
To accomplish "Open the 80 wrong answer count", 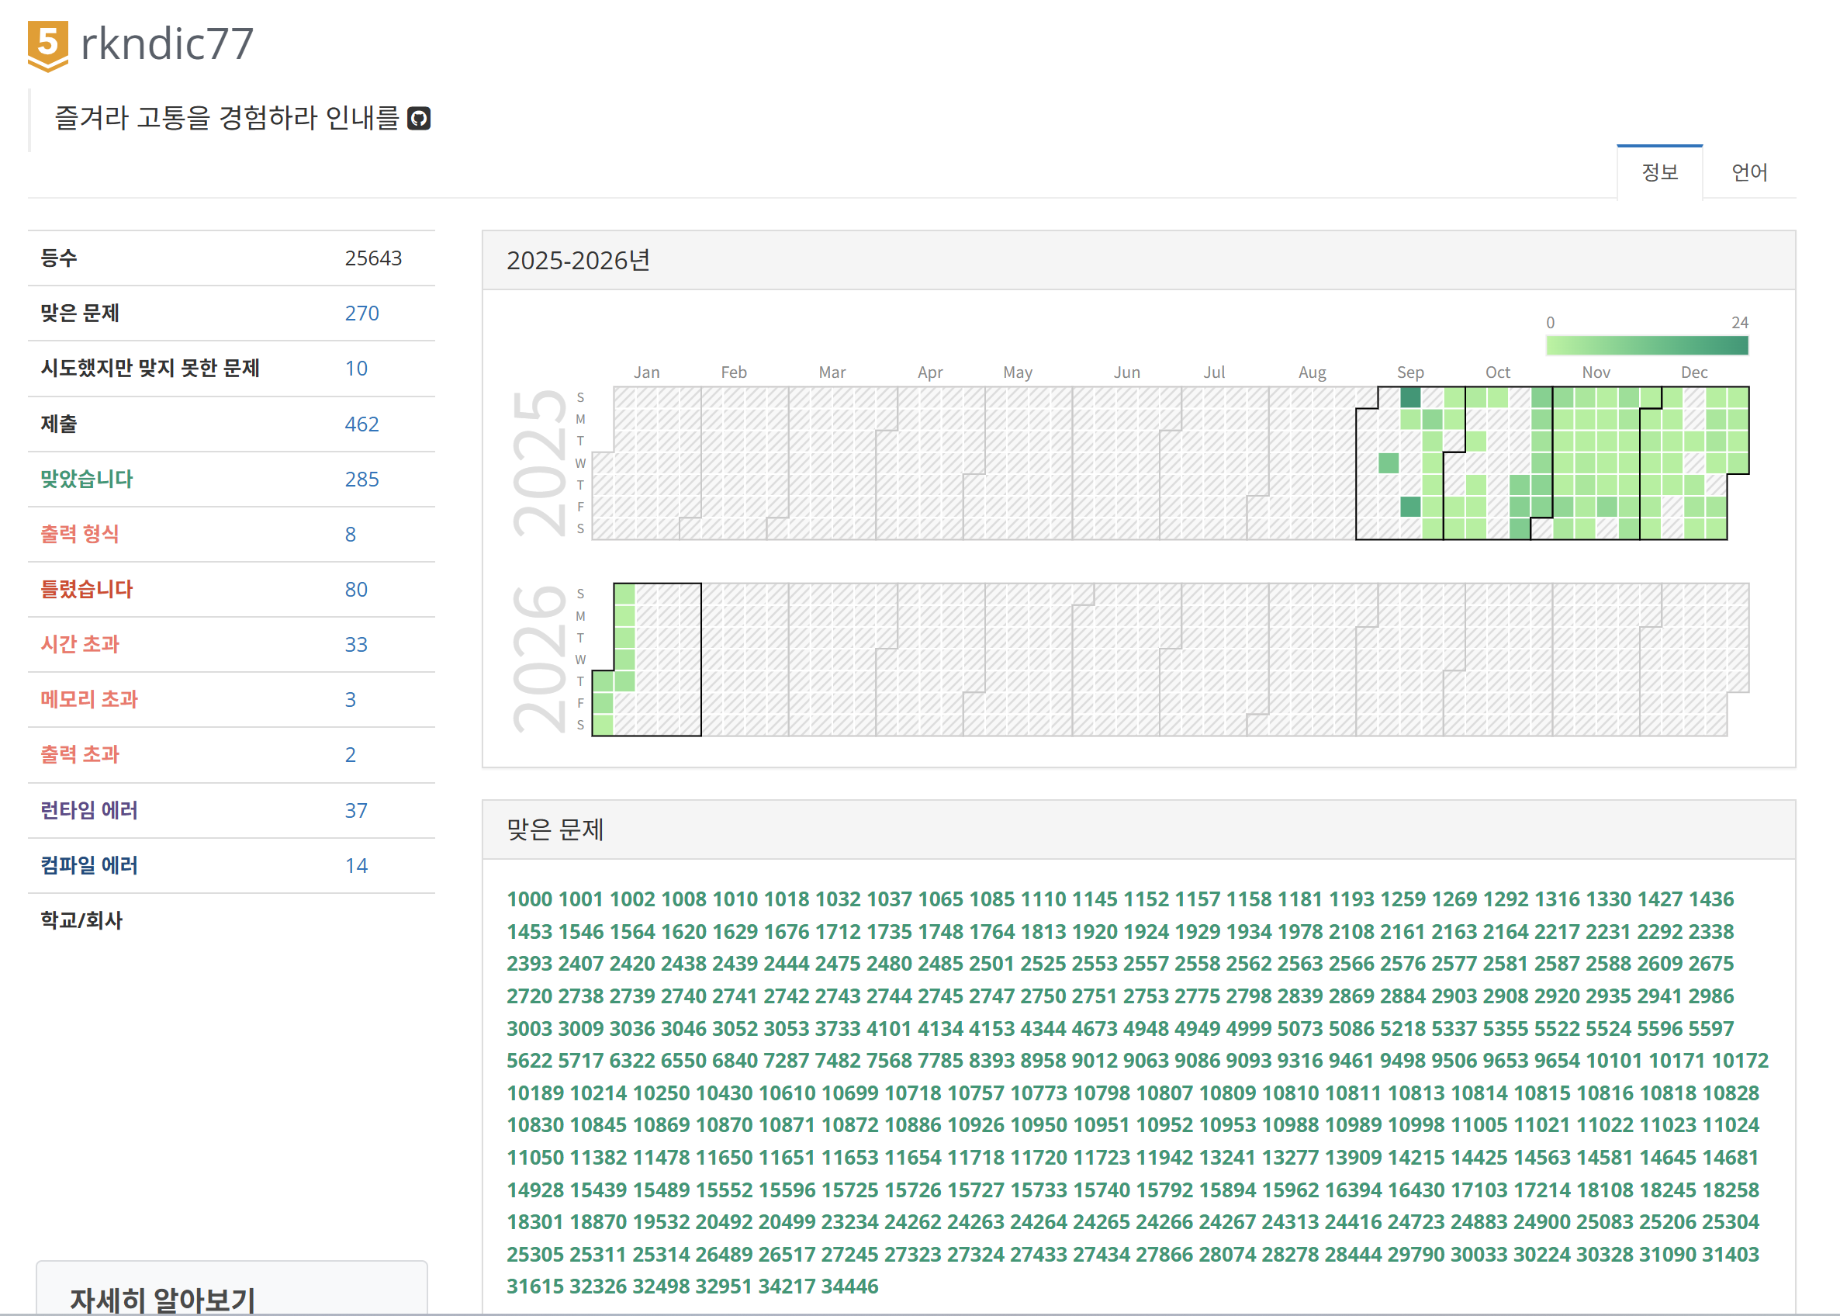I will click(355, 589).
